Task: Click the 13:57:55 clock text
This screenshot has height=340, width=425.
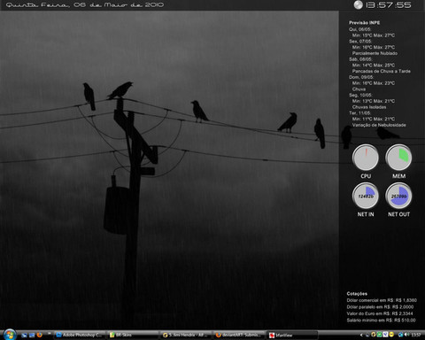Action: 388,5
